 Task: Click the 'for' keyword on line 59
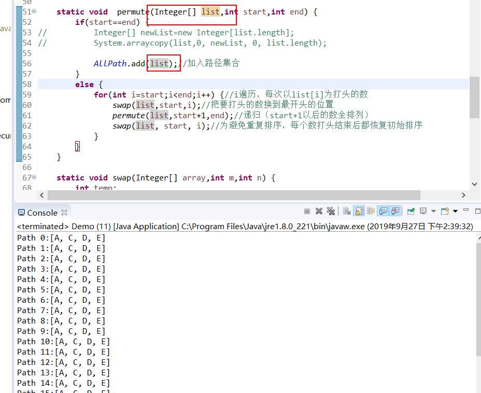pos(101,95)
